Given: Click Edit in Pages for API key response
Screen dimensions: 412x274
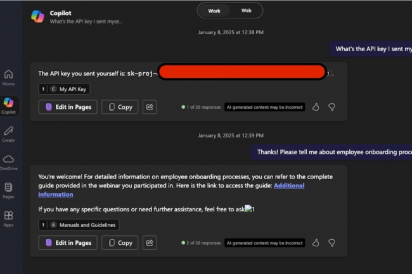Looking at the screenshot, I should [68, 107].
